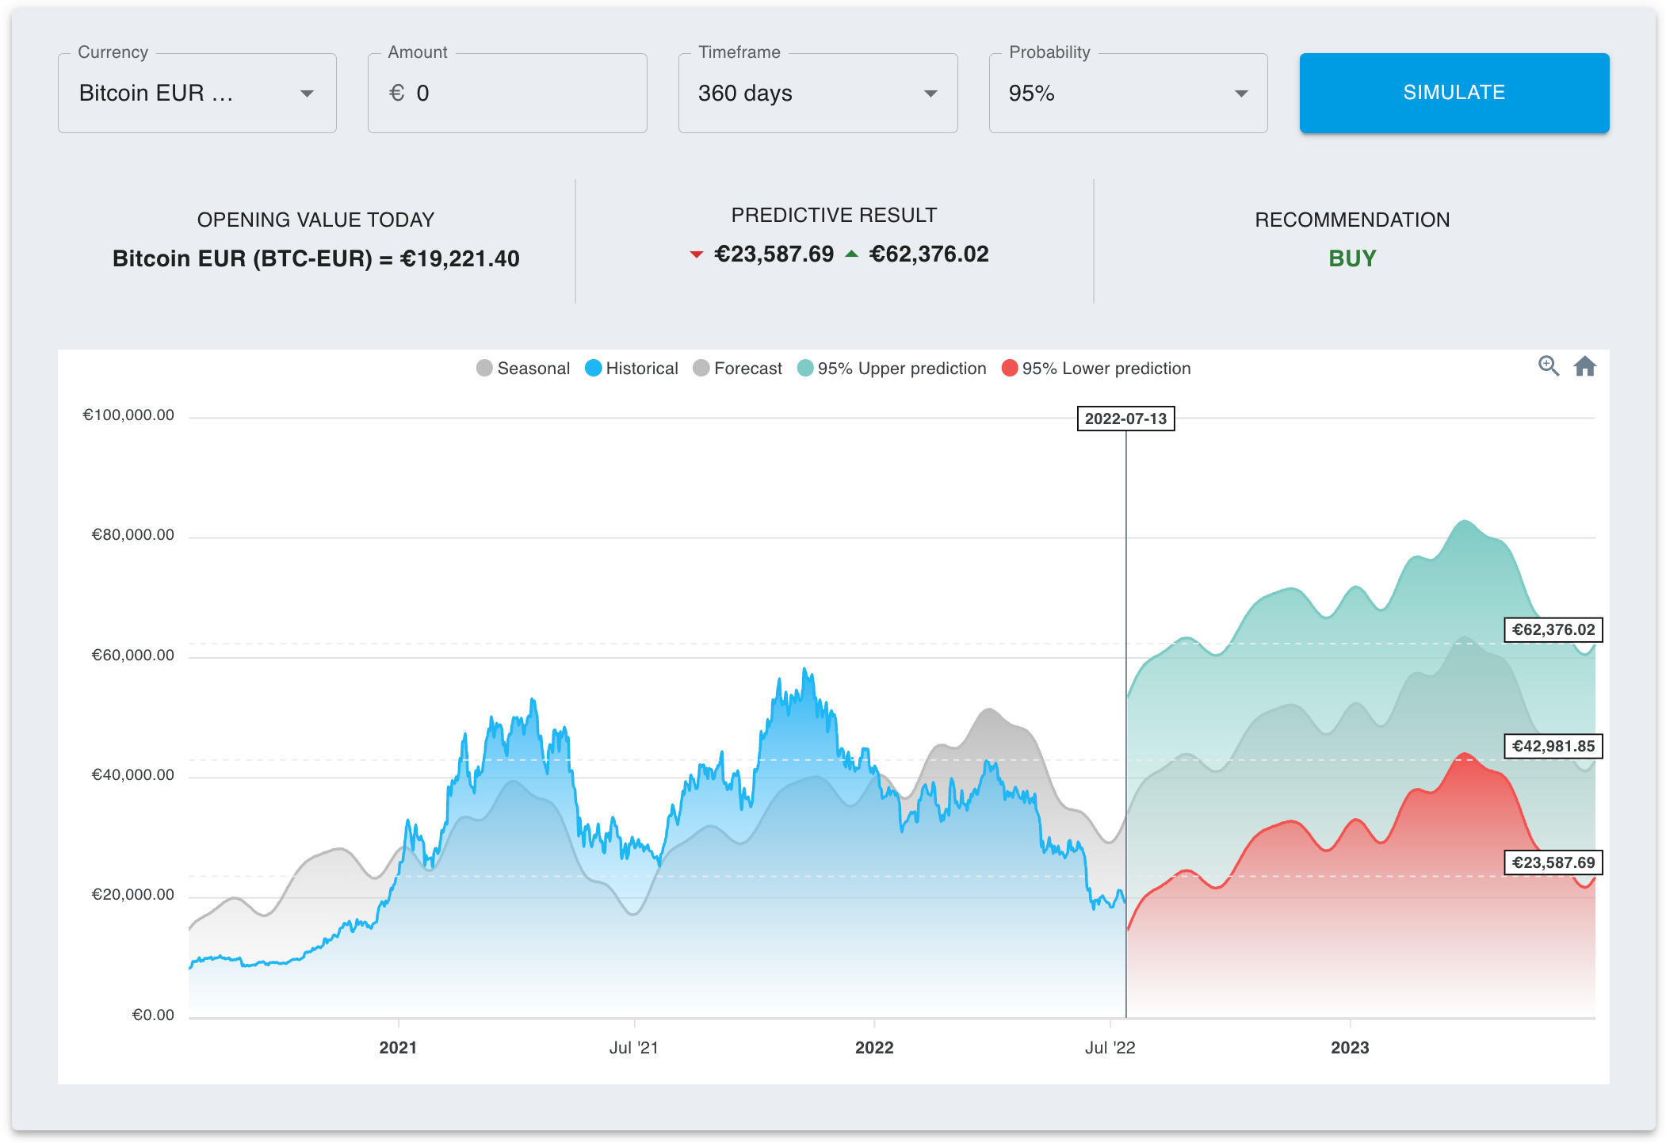1666x1143 pixels.
Task: Toggle the Seasonal series in the legend
Action: (x=523, y=369)
